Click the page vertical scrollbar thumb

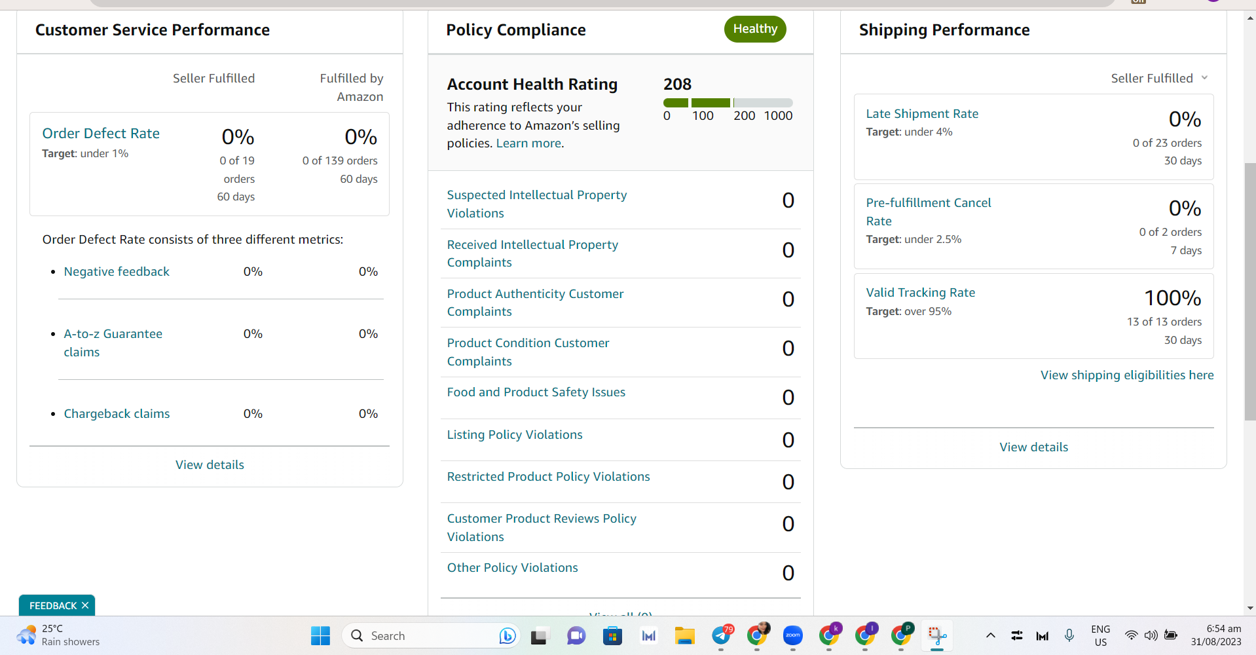tap(1250, 291)
